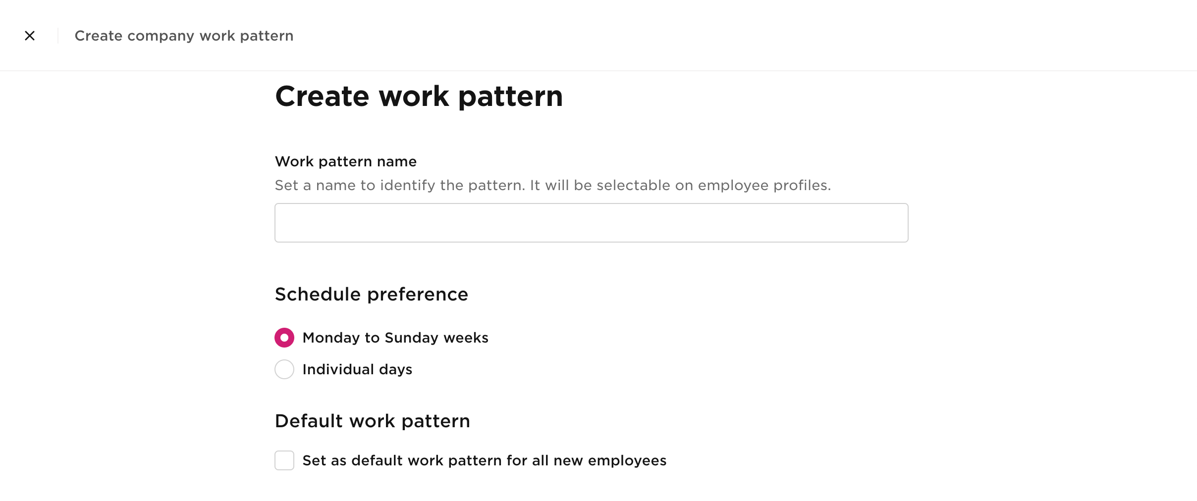Toggle the new employee default pattern checkbox
This screenshot has height=501, width=1197.
[x=284, y=460]
